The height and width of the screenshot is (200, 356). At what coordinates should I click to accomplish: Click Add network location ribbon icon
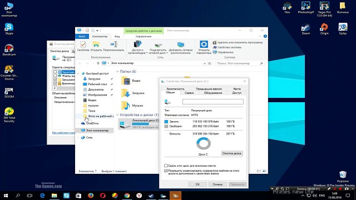180,48
